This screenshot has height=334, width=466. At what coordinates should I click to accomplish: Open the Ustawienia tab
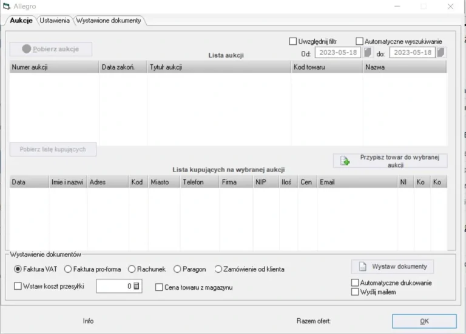pos(55,21)
